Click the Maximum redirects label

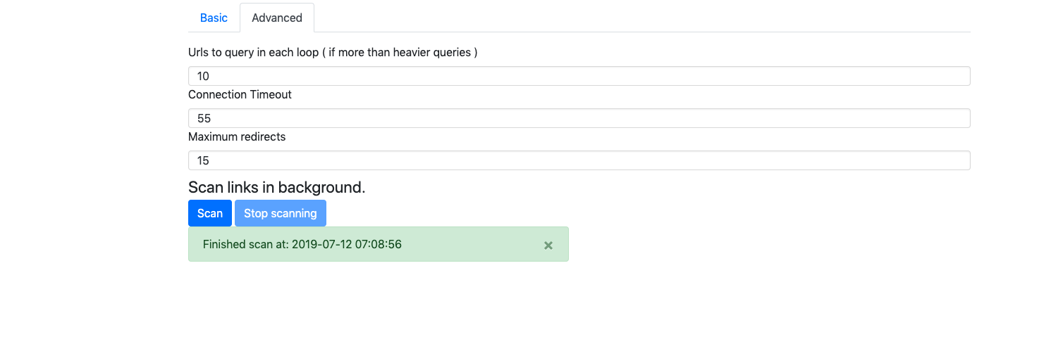(237, 136)
